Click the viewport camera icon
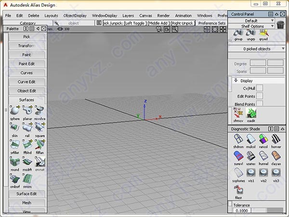Viewport: 289px width, 217px height. click(167, 29)
